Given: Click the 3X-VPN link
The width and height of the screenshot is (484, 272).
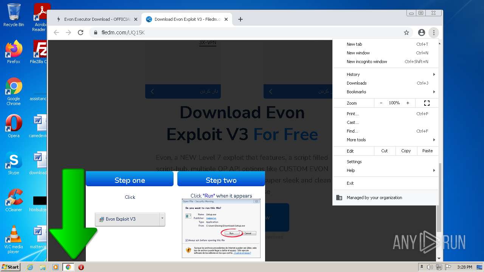Looking at the screenshot, I should pyautogui.click(x=208, y=43).
